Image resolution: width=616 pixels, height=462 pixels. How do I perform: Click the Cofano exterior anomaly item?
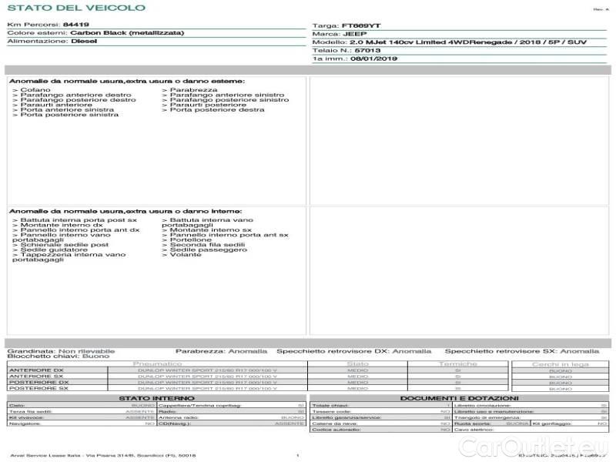click(32, 90)
